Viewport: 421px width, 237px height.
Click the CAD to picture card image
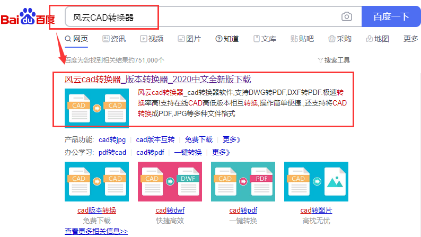coord(317,181)
